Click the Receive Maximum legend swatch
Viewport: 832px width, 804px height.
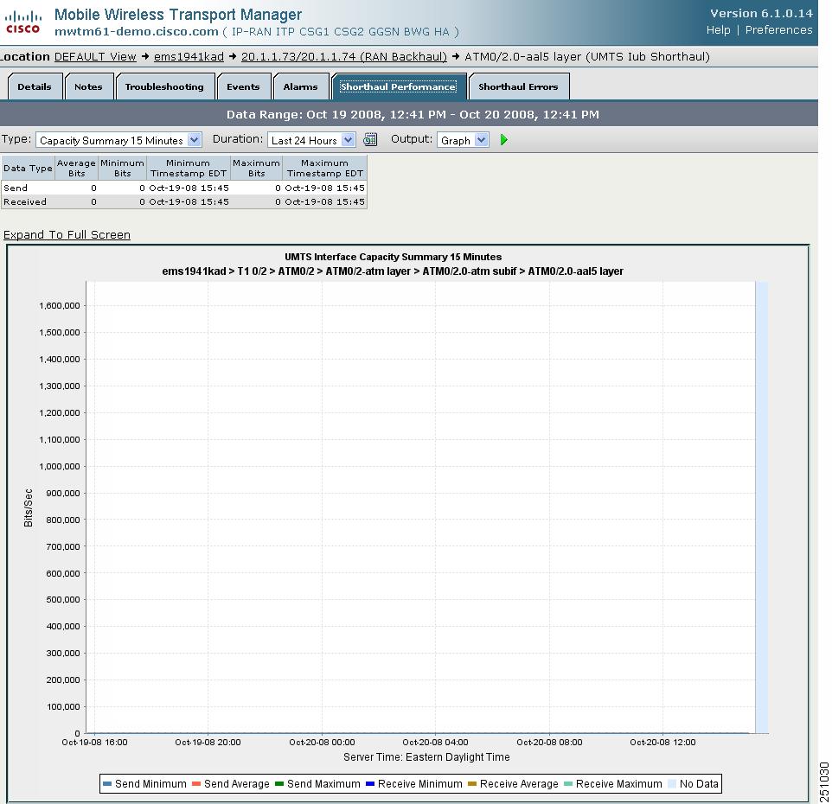568,784
